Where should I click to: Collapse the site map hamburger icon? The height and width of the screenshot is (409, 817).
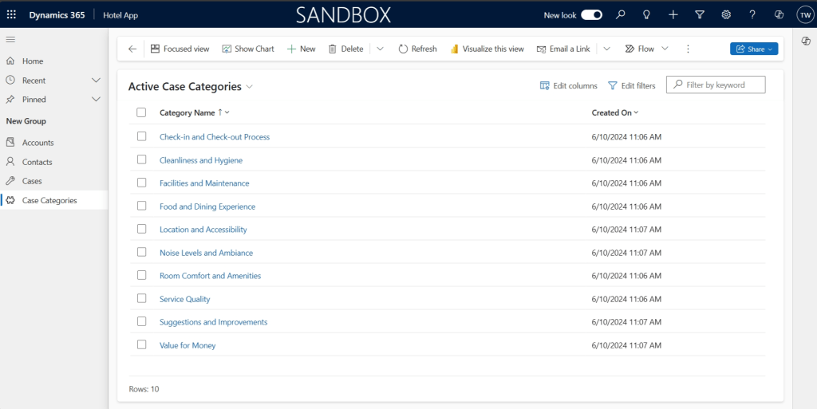point(10,40)
